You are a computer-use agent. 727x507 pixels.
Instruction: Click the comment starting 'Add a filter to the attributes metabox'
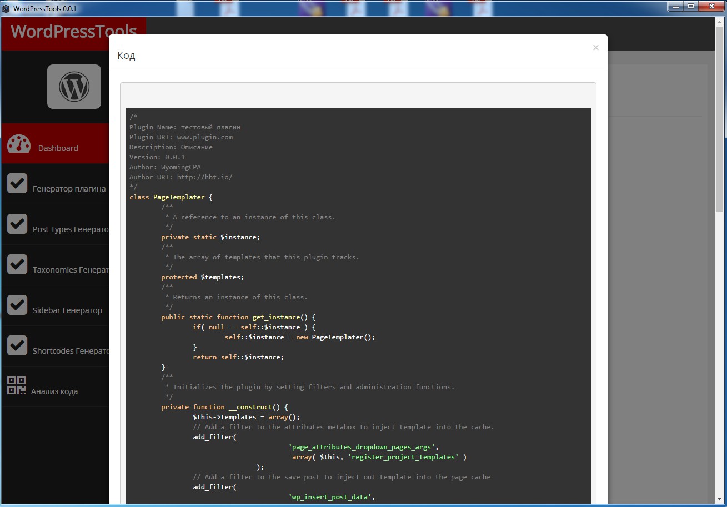point(343,427)
